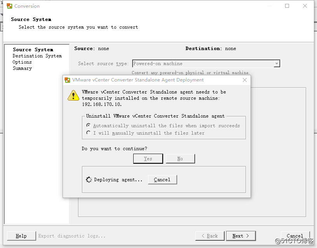The width and height of the screenshot is (317, 248).
Task: Close the Conversion window
Action: (305, 6)
